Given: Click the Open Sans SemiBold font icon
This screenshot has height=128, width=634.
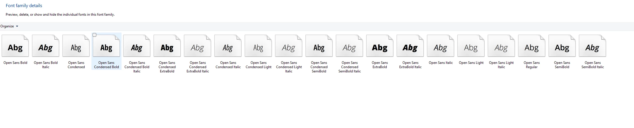Looking at the screenshot, I should coord(562,46).
